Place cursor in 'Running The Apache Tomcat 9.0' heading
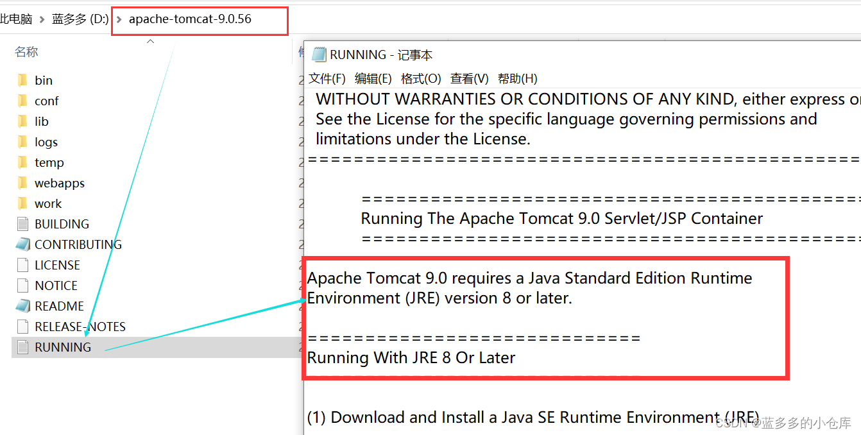861x435 pixels. [x=562, y=218]
